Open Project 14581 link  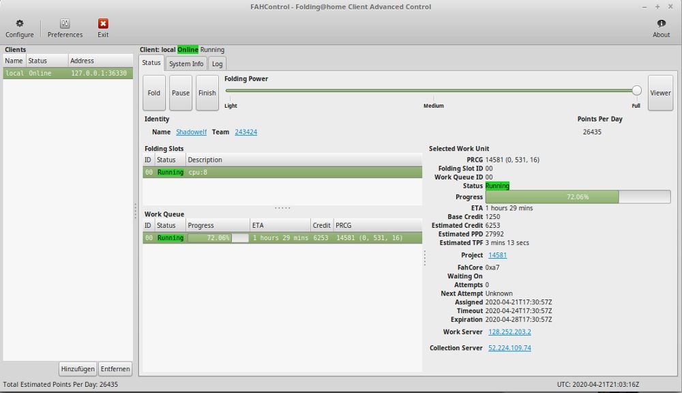click(x=498, y=255)
